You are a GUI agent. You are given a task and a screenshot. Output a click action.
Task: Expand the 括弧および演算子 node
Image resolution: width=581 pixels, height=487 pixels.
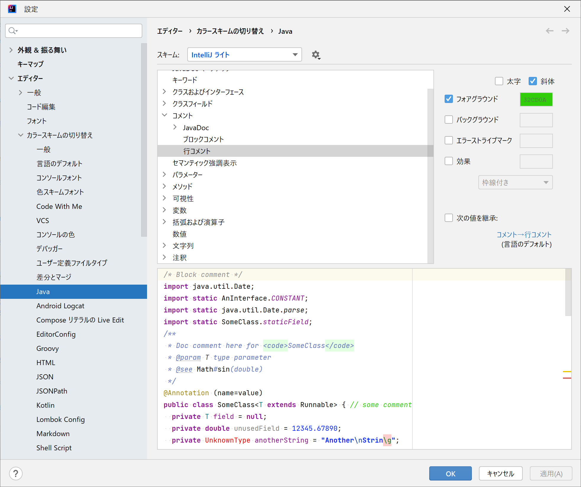pos(164,222)
